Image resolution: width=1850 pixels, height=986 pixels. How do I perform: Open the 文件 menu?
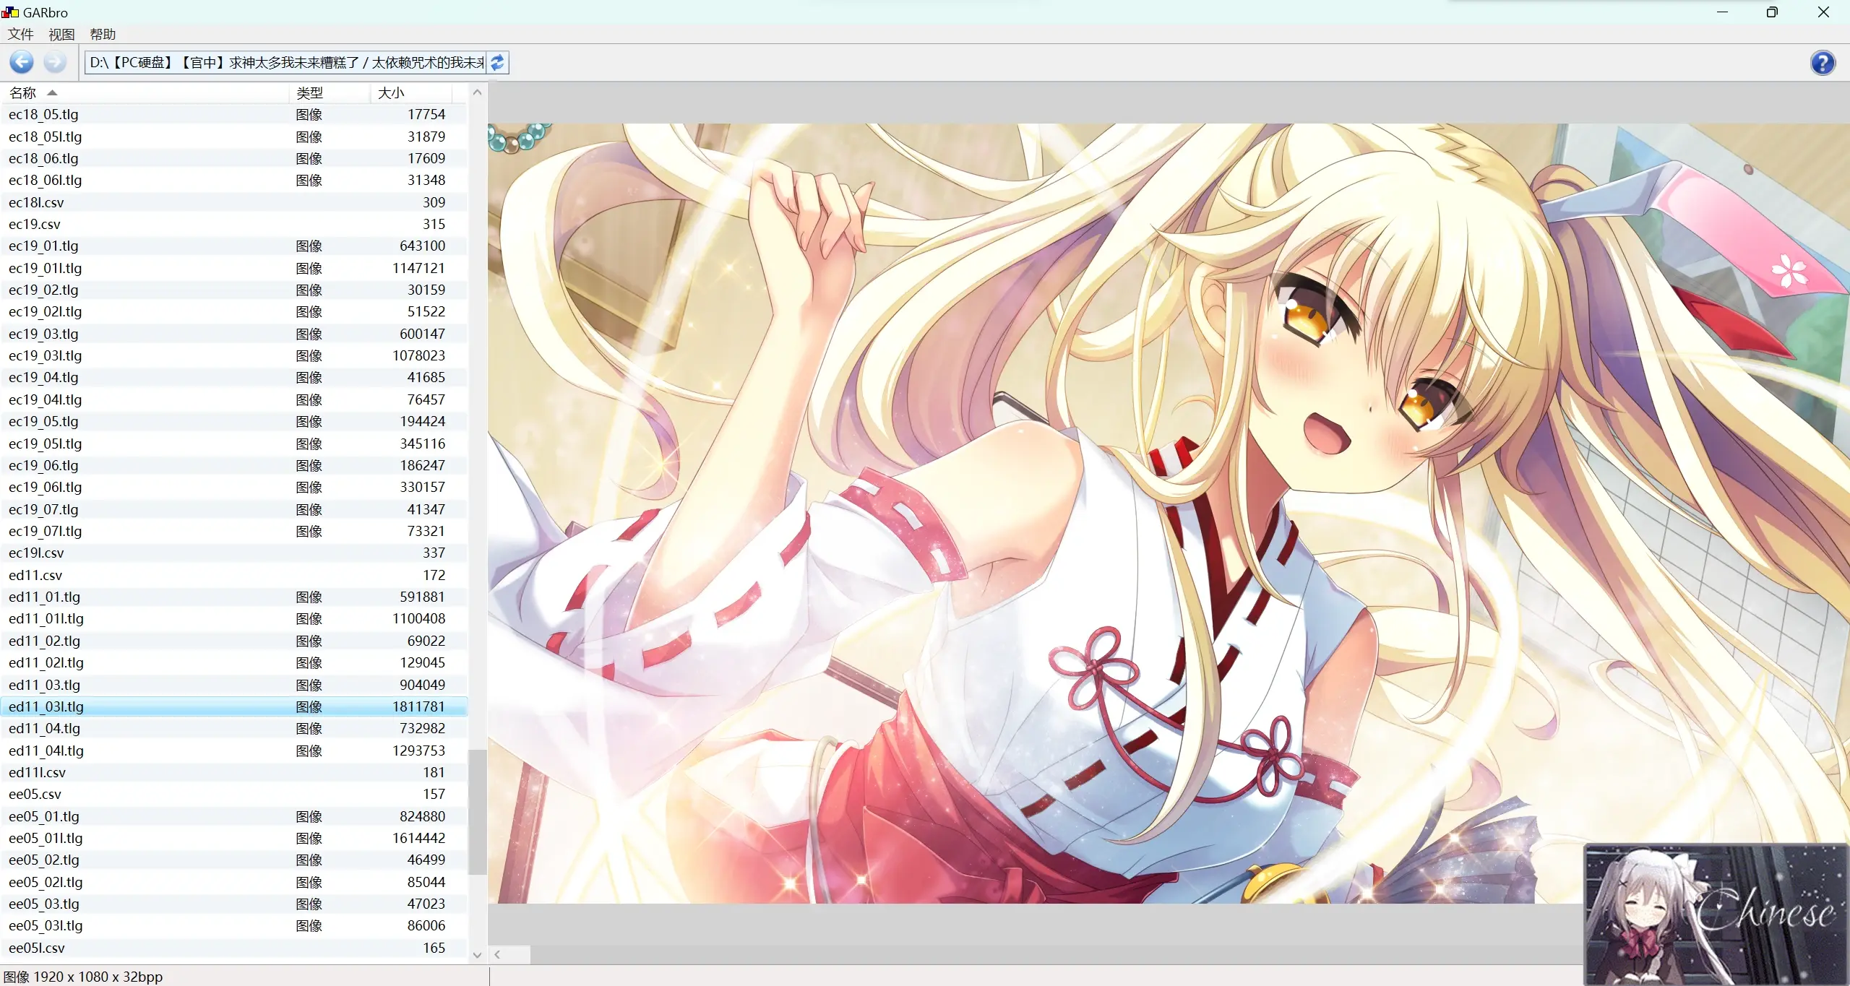(21, 34)
